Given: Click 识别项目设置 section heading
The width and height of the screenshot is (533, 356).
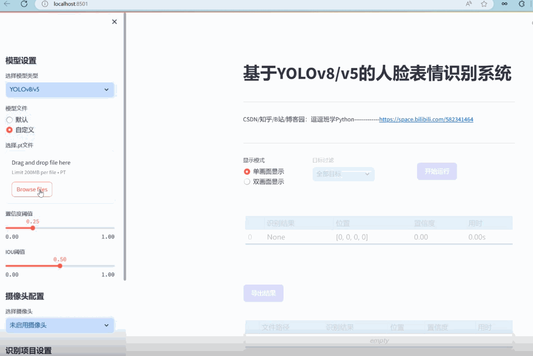Looking at the screenshot, I should pyautogui.click(x=29, y=351).
